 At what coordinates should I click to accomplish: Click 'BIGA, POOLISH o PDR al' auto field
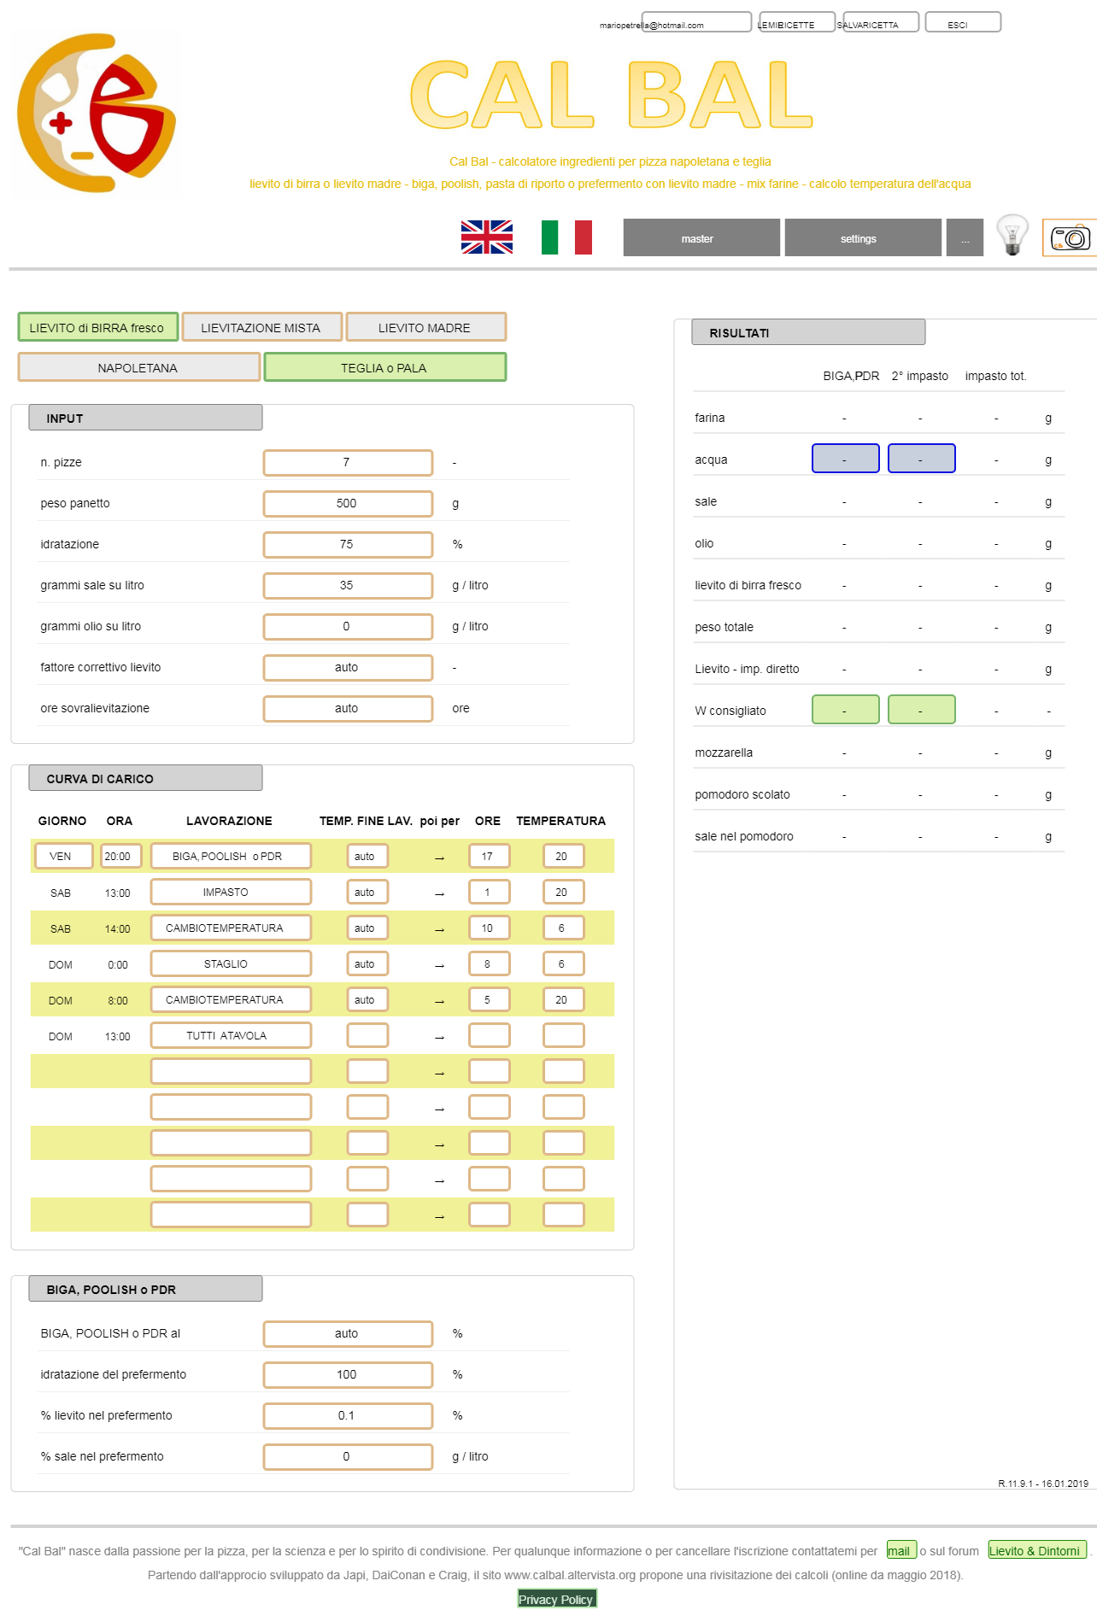coord(349,1333)
